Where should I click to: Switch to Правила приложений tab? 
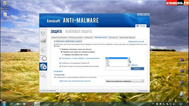[59, 37]
